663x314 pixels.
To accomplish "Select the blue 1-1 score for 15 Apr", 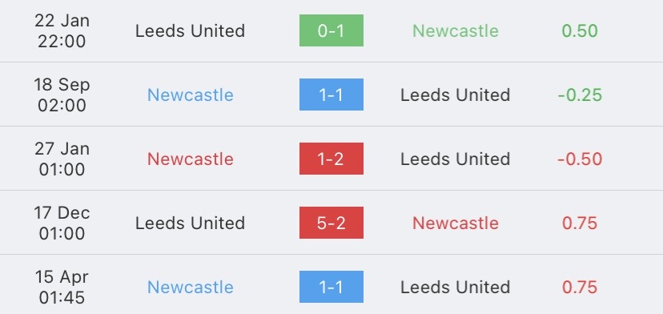I will click(331, 287).
